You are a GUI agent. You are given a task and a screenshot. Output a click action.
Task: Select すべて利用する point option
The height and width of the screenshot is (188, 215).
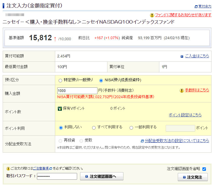pos(94,128)
